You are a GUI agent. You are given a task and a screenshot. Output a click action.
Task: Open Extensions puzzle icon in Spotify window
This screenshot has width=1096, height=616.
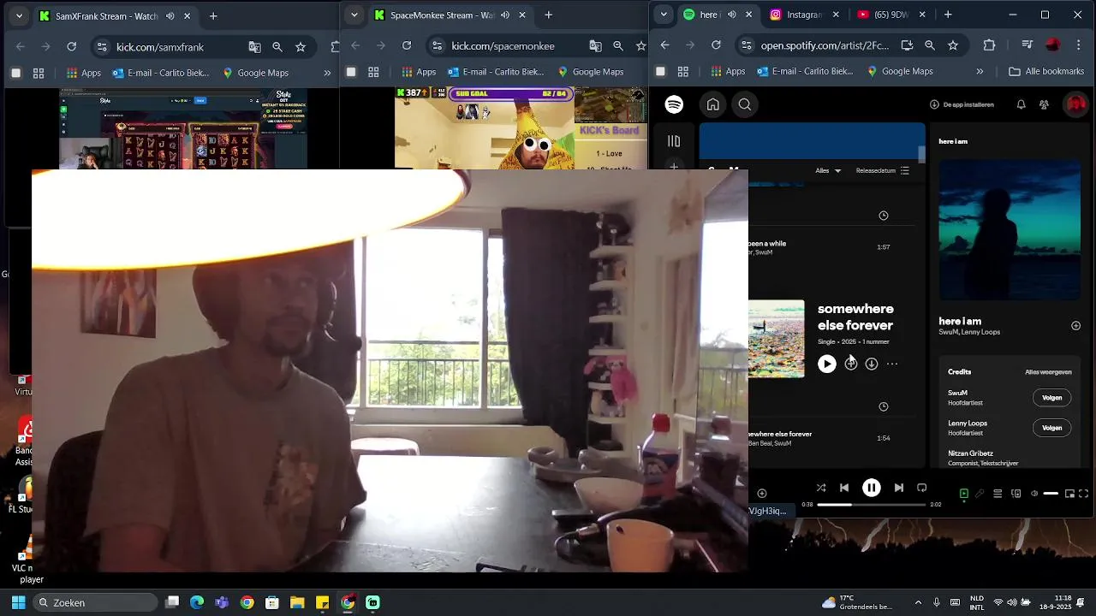989,45
